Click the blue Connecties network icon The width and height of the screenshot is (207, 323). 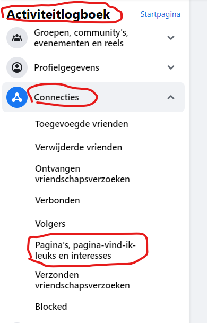17,97
